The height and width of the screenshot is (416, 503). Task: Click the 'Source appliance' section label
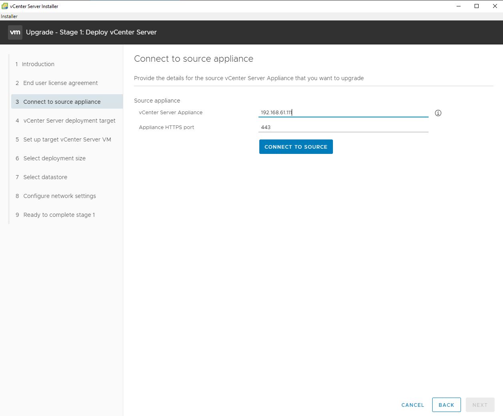(157, 101)
